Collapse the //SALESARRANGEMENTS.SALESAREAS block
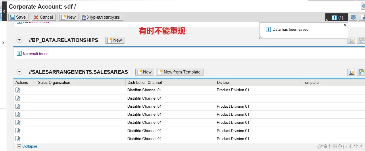 (19, 72)
